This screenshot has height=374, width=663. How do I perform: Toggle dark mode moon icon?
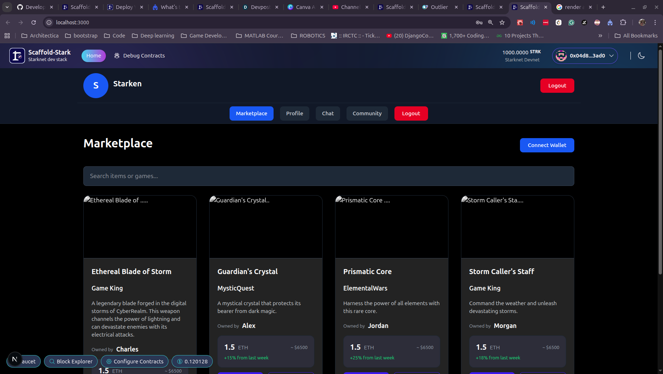coord(641,56)
